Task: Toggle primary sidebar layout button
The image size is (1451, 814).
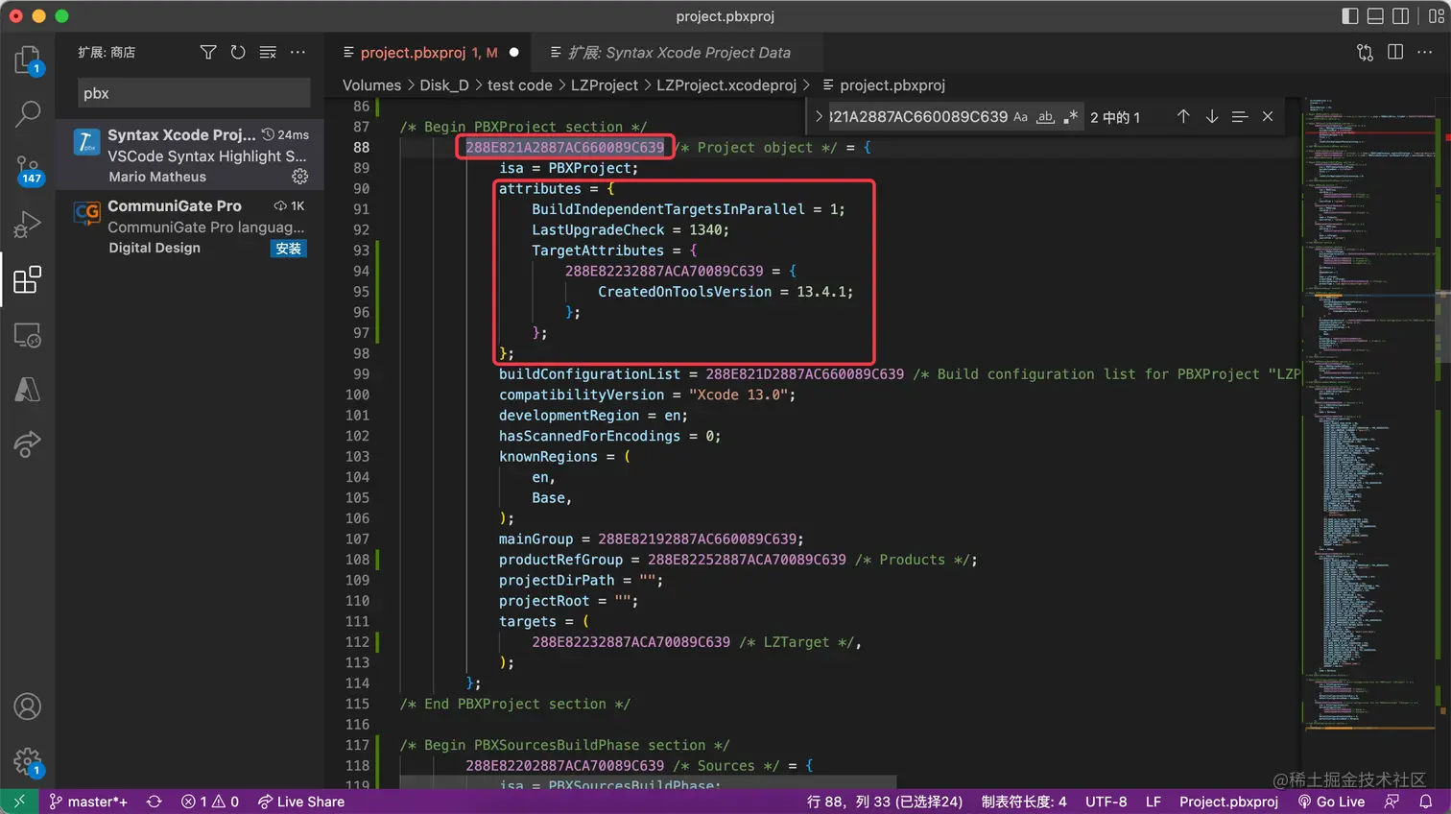Action: click(x=1350, y=15)
